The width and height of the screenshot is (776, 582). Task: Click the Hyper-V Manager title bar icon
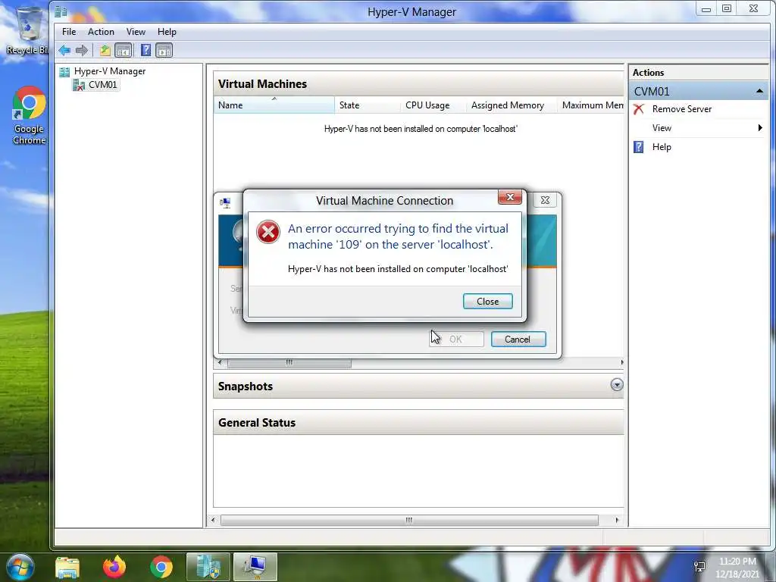tap(61, 11)
